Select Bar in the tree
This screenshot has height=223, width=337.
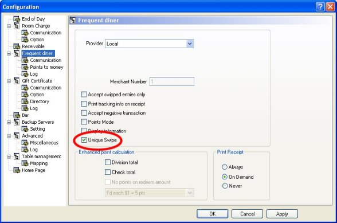point(25,115)
